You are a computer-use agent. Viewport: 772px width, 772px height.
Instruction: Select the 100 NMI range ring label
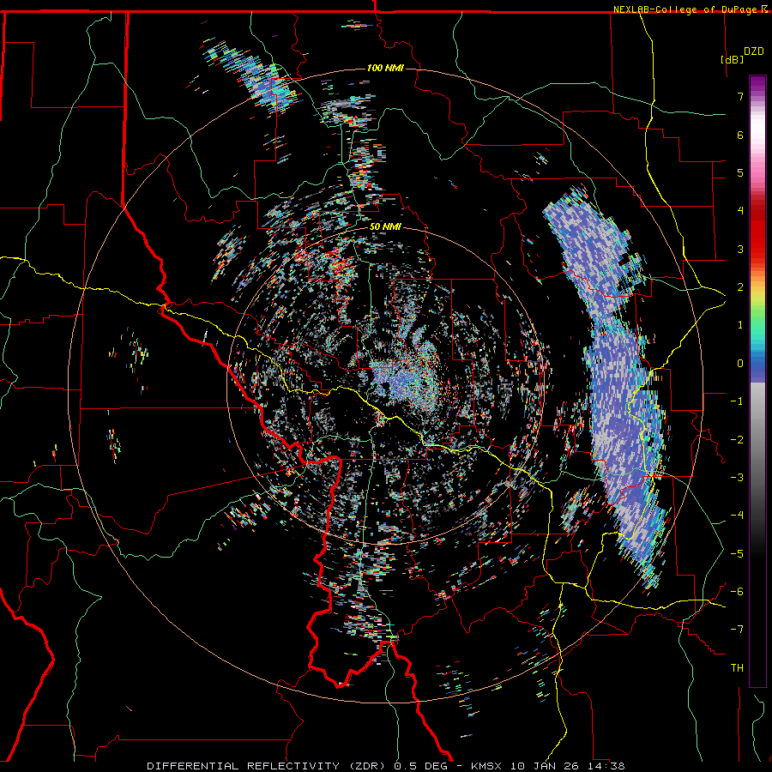[x=385, y=68]
